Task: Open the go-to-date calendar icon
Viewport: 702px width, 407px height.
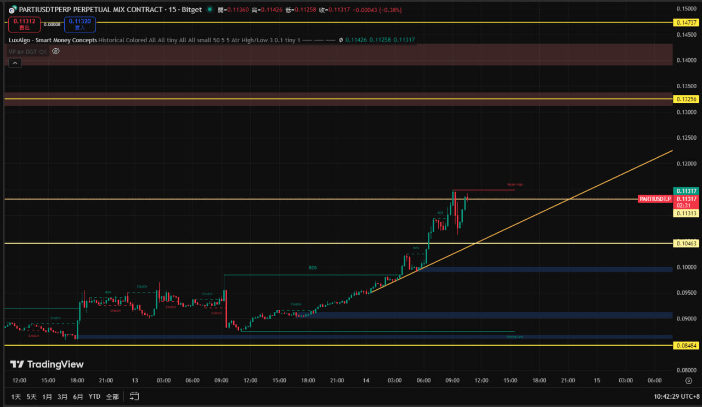Action: (x=134, y=396)
